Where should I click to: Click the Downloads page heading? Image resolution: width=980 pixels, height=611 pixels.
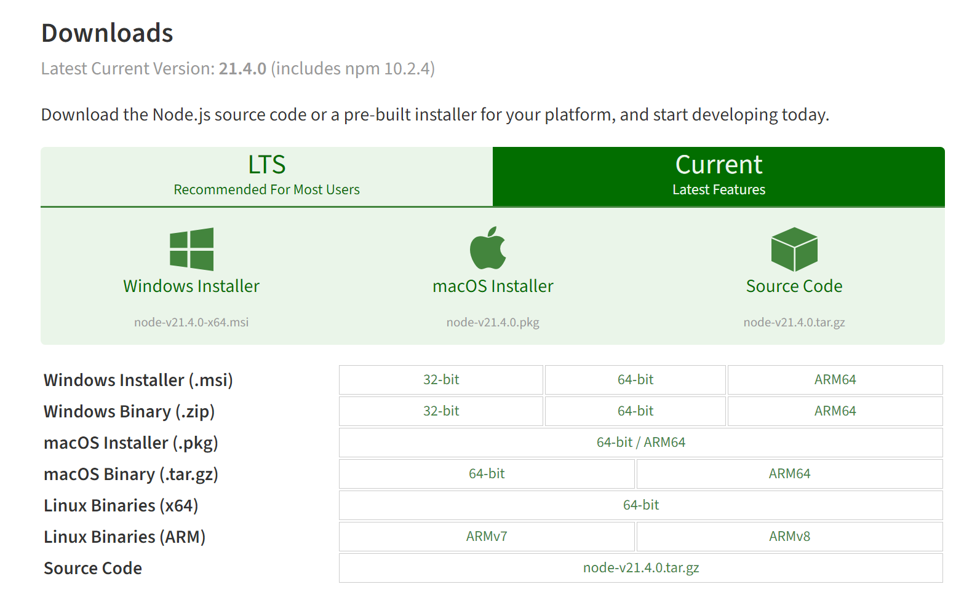(x=107, y=33)
